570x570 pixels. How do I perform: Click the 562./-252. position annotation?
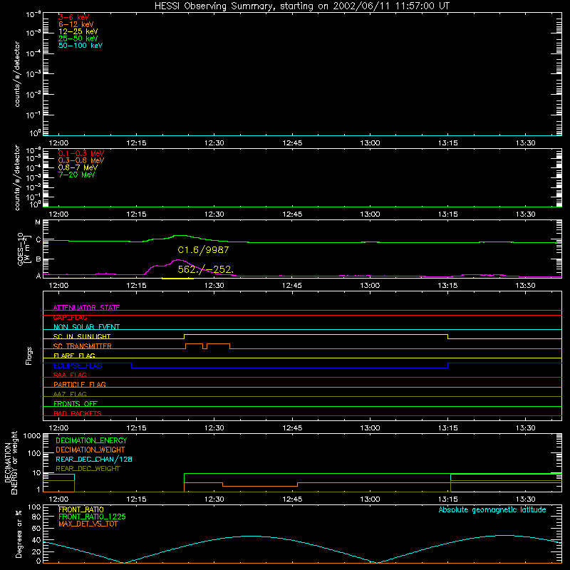click(205, 269)
